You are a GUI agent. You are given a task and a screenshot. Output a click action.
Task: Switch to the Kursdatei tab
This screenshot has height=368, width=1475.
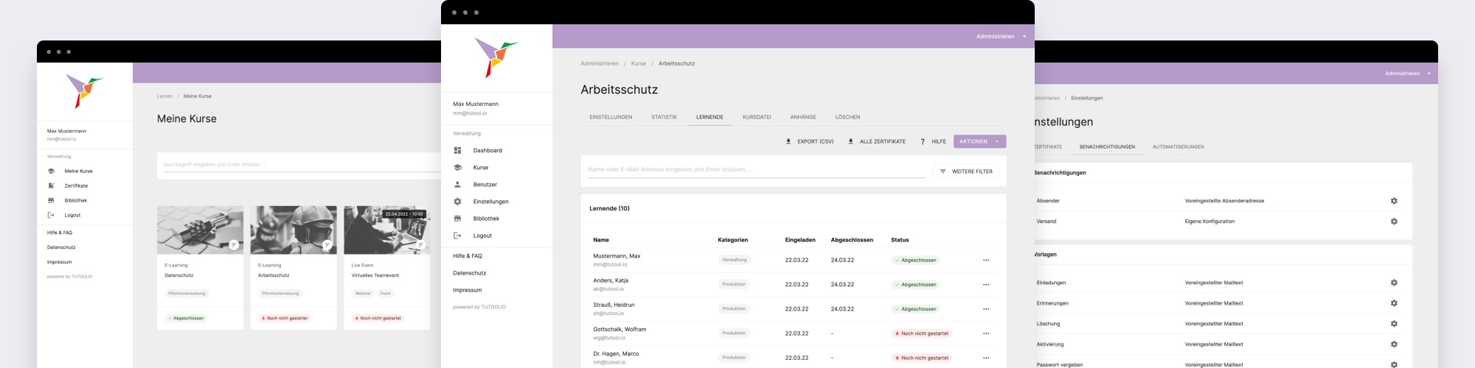click(x=757, y=117)
